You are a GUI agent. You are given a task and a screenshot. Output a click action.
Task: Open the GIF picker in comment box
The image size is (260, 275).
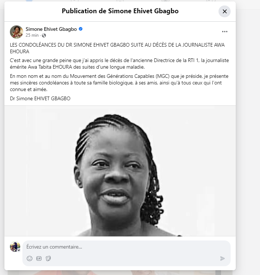(x=39, y=258)
